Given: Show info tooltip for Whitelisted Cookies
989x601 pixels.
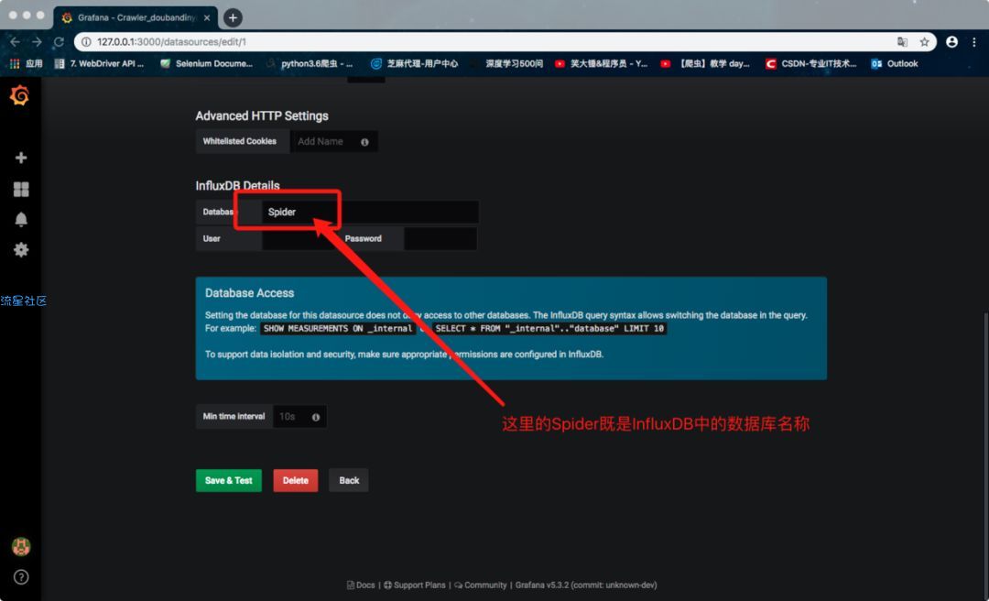Looking at the screenshot, I should (364, 142).
